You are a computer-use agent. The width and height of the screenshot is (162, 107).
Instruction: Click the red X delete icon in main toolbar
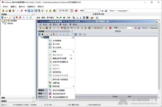(22, 11)
